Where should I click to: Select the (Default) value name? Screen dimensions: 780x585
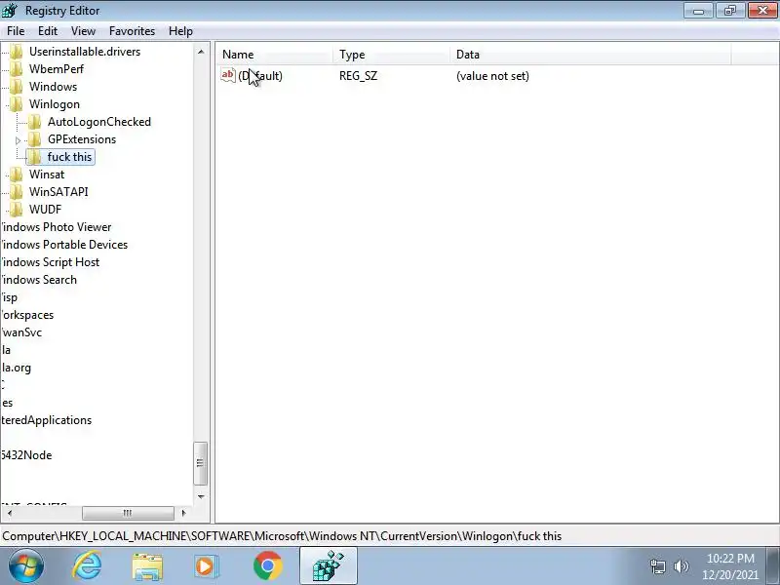point(260,76)
